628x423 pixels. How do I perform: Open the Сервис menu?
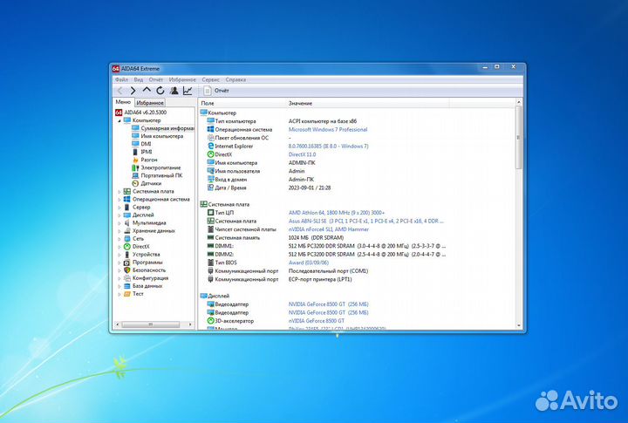pyautogui.click(x=210, y=79)
